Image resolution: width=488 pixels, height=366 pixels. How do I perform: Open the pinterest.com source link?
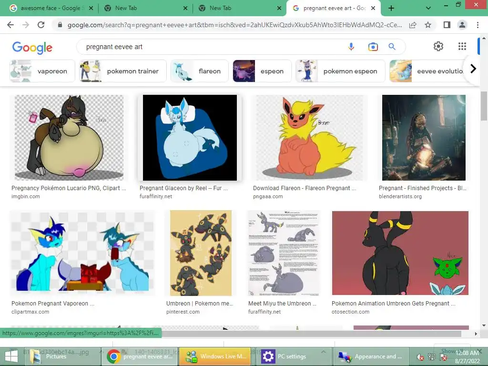coord(183,312)
